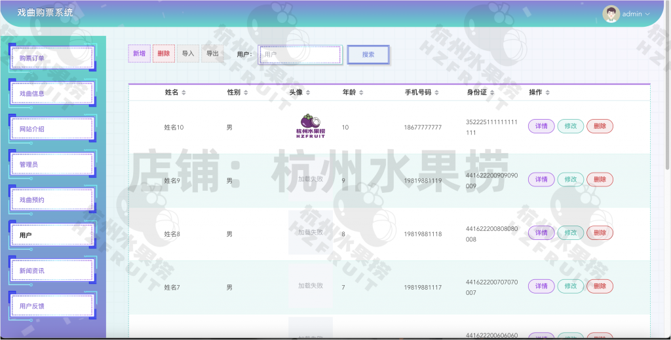The image size is (671, 340).
Task: Click 删除 for 姓名8
Action: pos(600,233)
